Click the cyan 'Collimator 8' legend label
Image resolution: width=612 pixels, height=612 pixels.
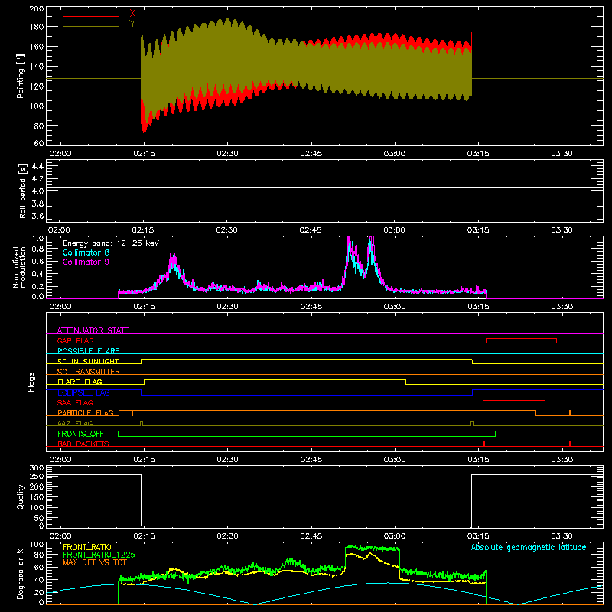click(x=86, y=252)
